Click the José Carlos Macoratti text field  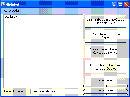pos(57,91)
